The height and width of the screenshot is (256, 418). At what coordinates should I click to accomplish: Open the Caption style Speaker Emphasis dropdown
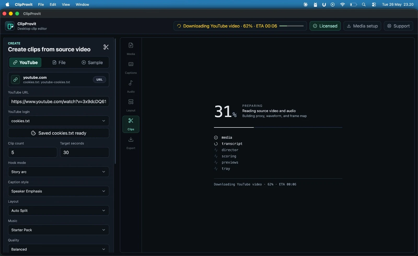(x=59, y=191)
